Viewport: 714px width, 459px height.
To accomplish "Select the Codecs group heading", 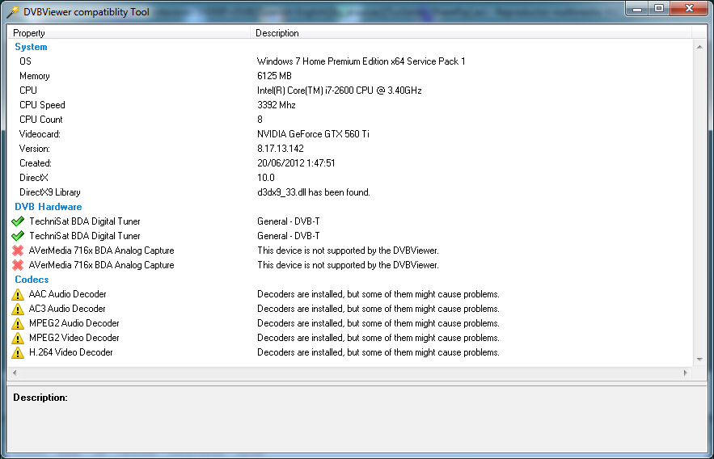I will (32, 280).
